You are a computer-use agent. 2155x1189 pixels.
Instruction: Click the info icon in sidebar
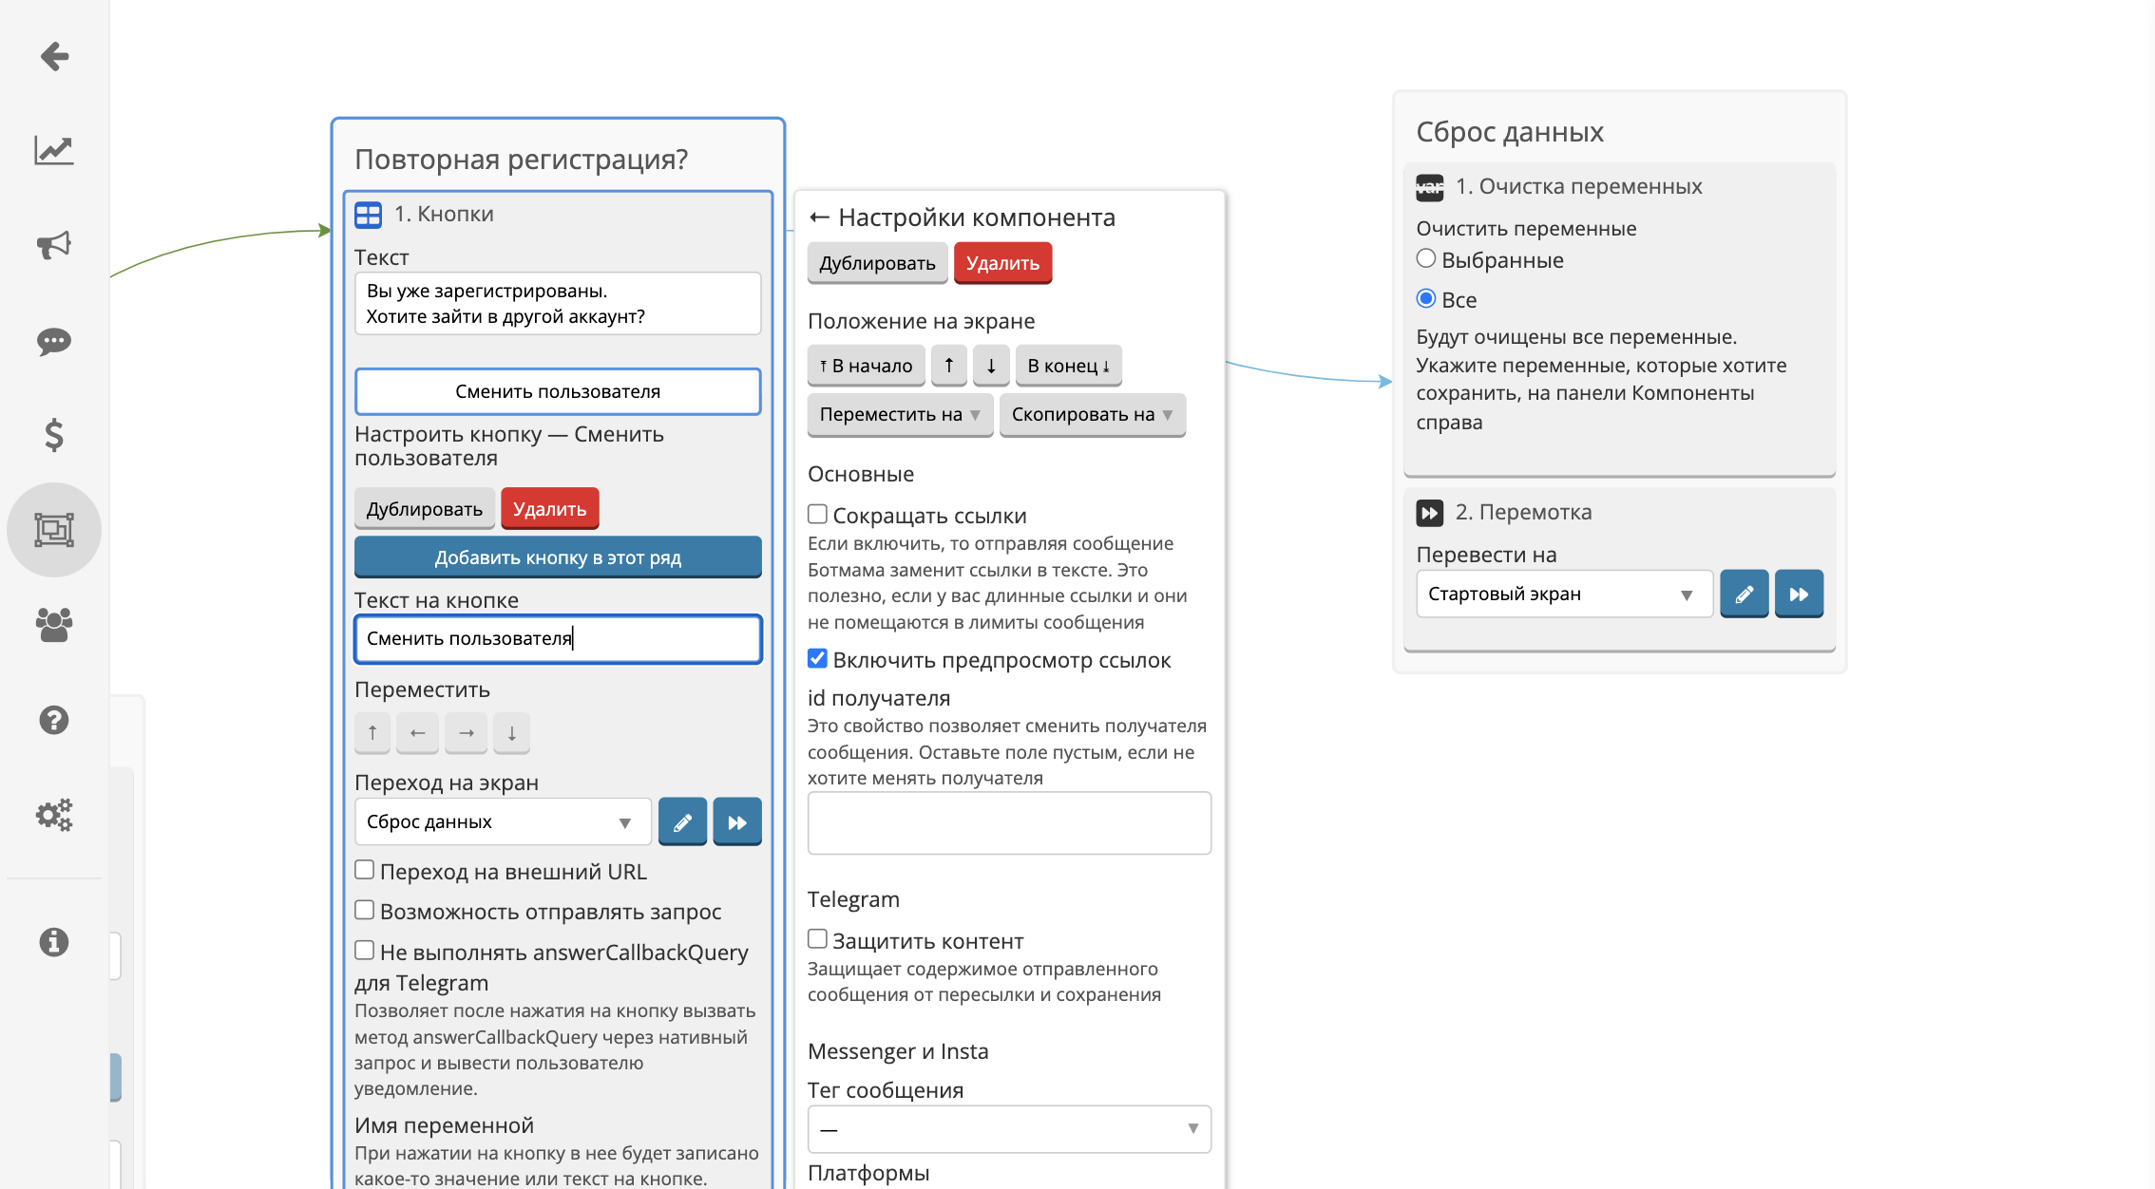click(x=54, y=942)
